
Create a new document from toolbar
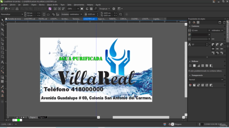pyautogui.click(x=2, y=9)
